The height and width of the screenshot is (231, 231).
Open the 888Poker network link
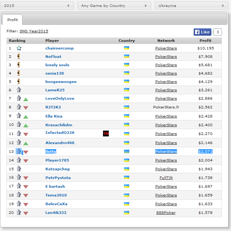coord(166,212)
